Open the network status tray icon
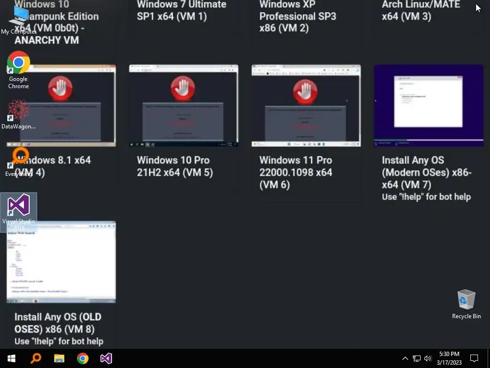This screenshot has height=368, width=490. coord(417,358)
